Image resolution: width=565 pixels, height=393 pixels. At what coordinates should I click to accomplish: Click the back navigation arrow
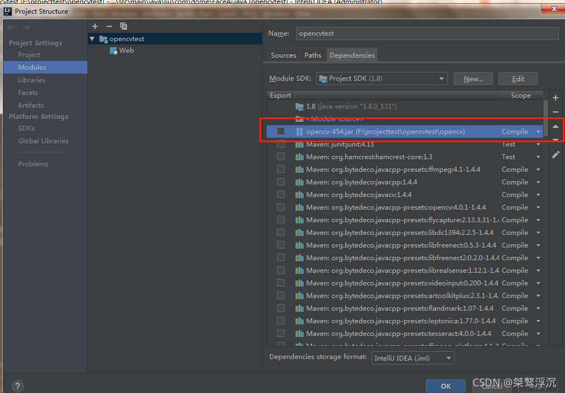tap(12, 27)
